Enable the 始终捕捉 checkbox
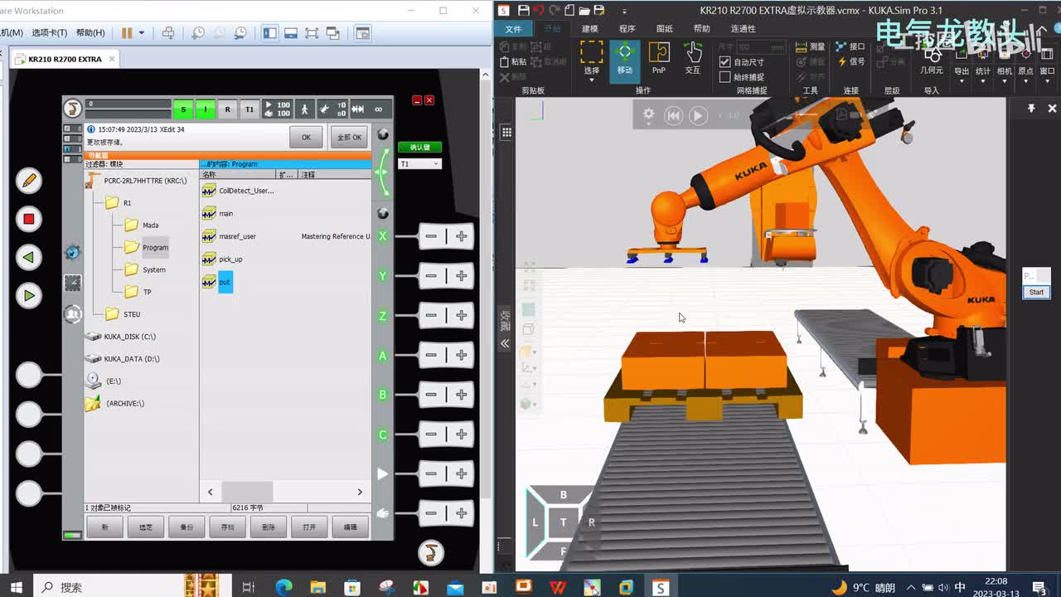 [725, 77]
